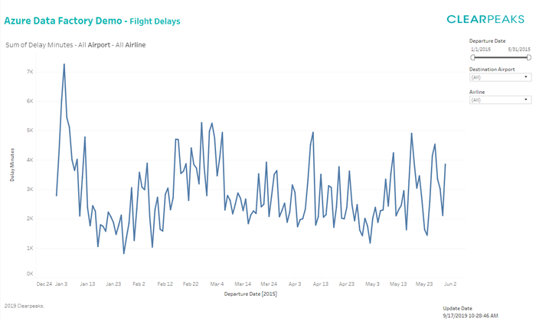Click the May 3 x-axis tick label
The height and width of the screenshot is (321, 536).
pos(372,284)
